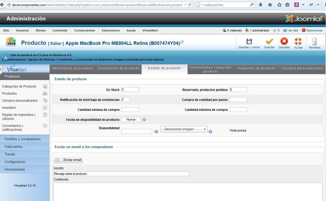Open the Inventario sidebar link
This screenshot has width=326, height=201.
(9, 108)
